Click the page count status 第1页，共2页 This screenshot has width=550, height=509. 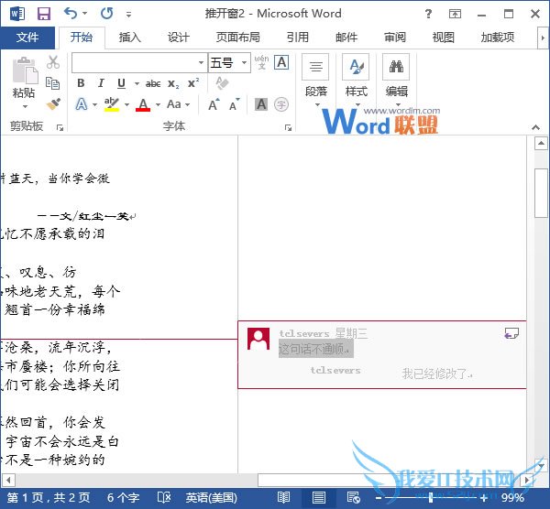click(49, 497)
